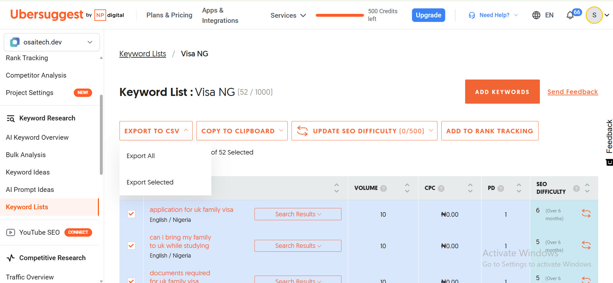Uncheck can i bring my family checkbox
613x283 pixels.
(131, 246)
